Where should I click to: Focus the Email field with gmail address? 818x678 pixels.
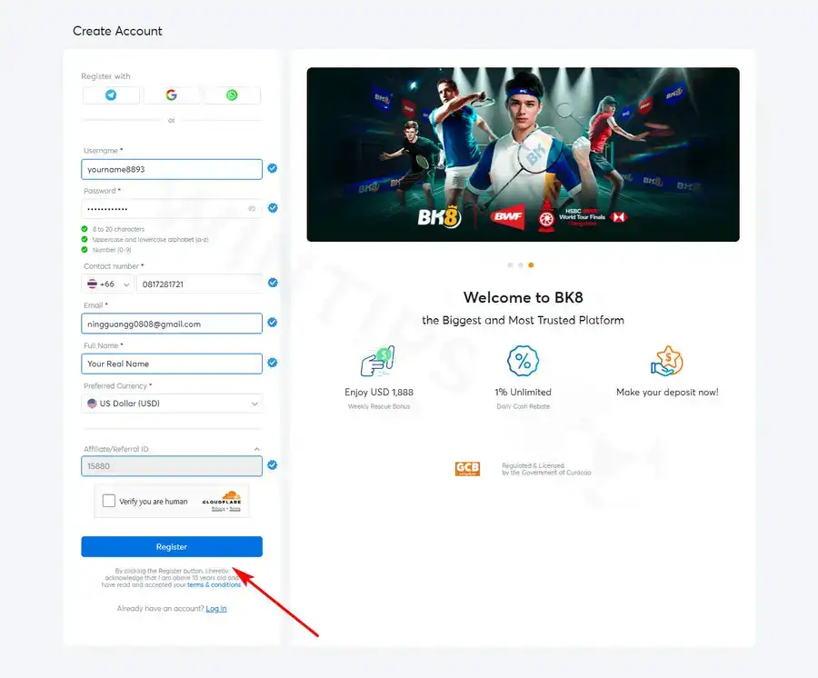coord(172,324)
